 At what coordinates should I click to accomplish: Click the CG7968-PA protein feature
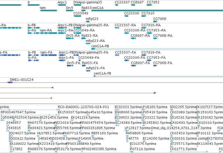tap(155, 66)
